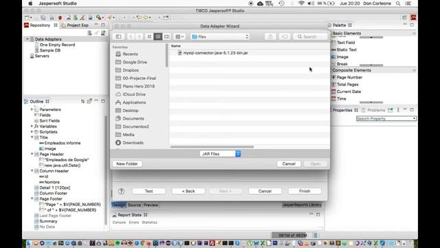
Task: Switch to the Preview tab
Action: tap(151, 205)
